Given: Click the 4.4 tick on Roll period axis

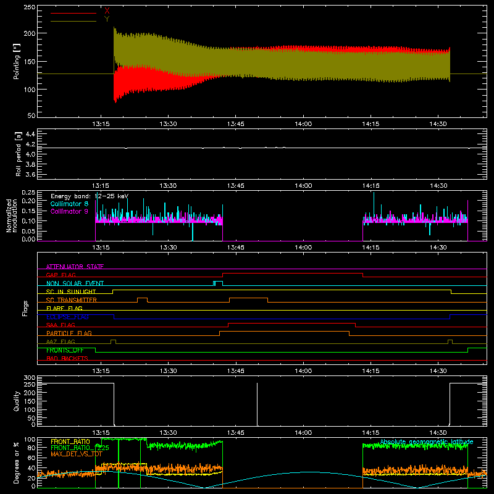Looking at the screenshot, I should click(x=30, y=134).
